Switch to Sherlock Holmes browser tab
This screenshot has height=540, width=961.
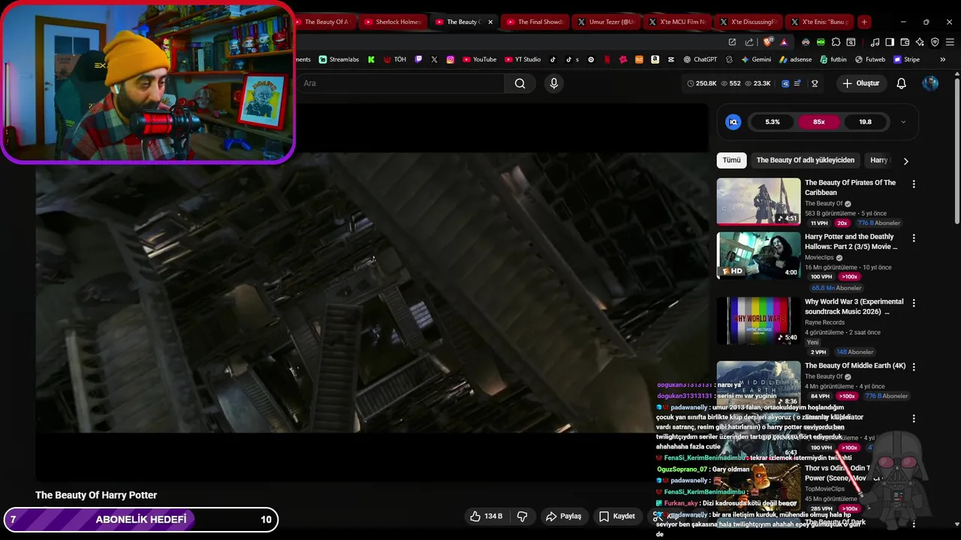click(x=391, y=22)
